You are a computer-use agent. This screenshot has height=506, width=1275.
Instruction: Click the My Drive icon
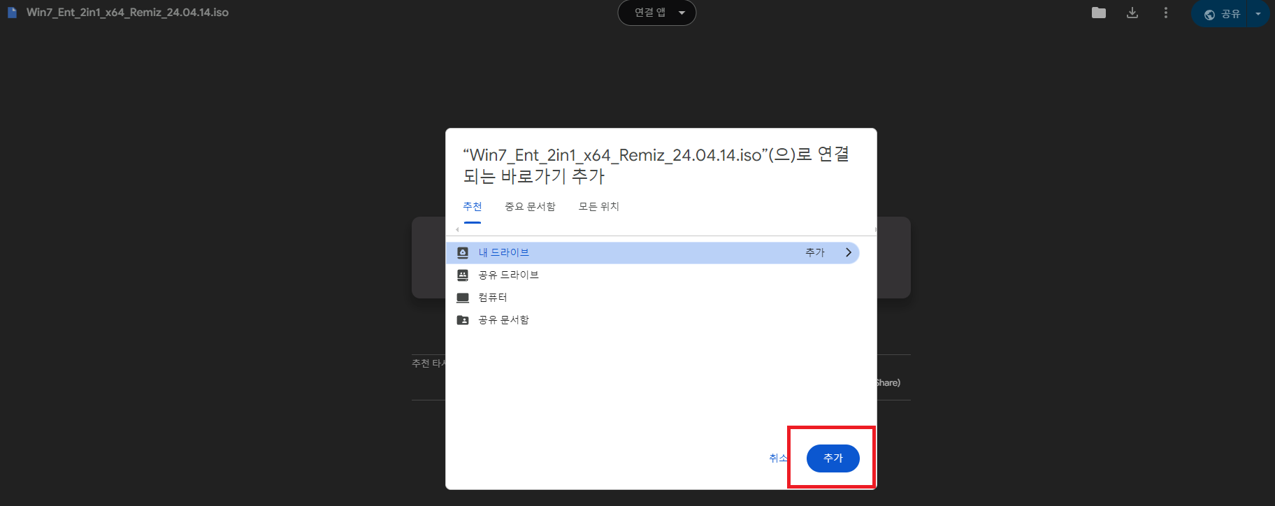click(x=463, y=253)
